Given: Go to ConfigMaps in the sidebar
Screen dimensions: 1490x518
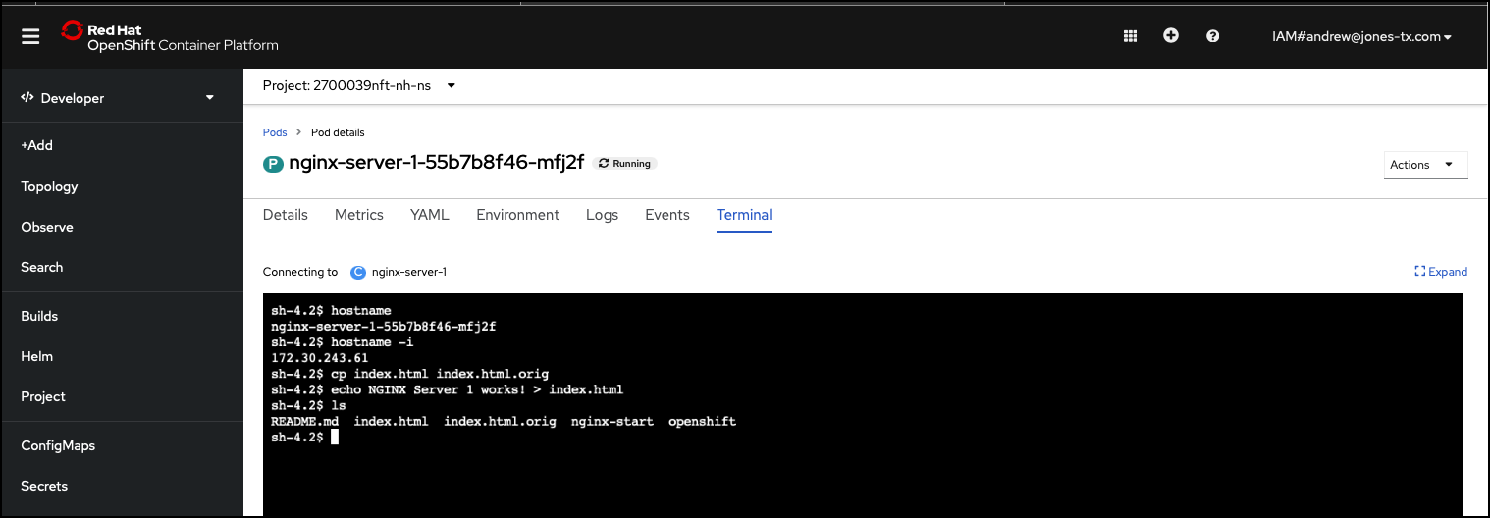Looking at the screenshot, I should [x=58, y=445].
